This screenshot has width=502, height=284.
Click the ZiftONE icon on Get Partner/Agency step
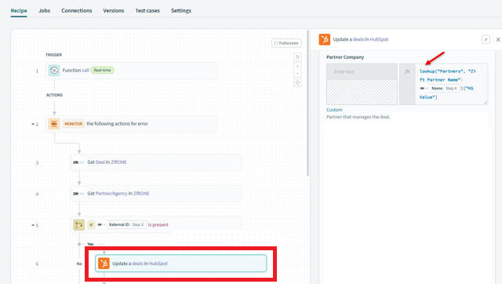tap(78, 194)
